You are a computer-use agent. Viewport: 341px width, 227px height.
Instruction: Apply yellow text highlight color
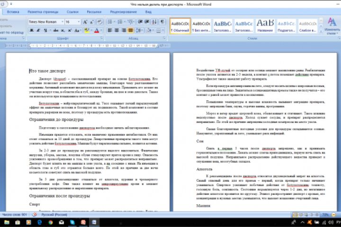tap(87, 31)
